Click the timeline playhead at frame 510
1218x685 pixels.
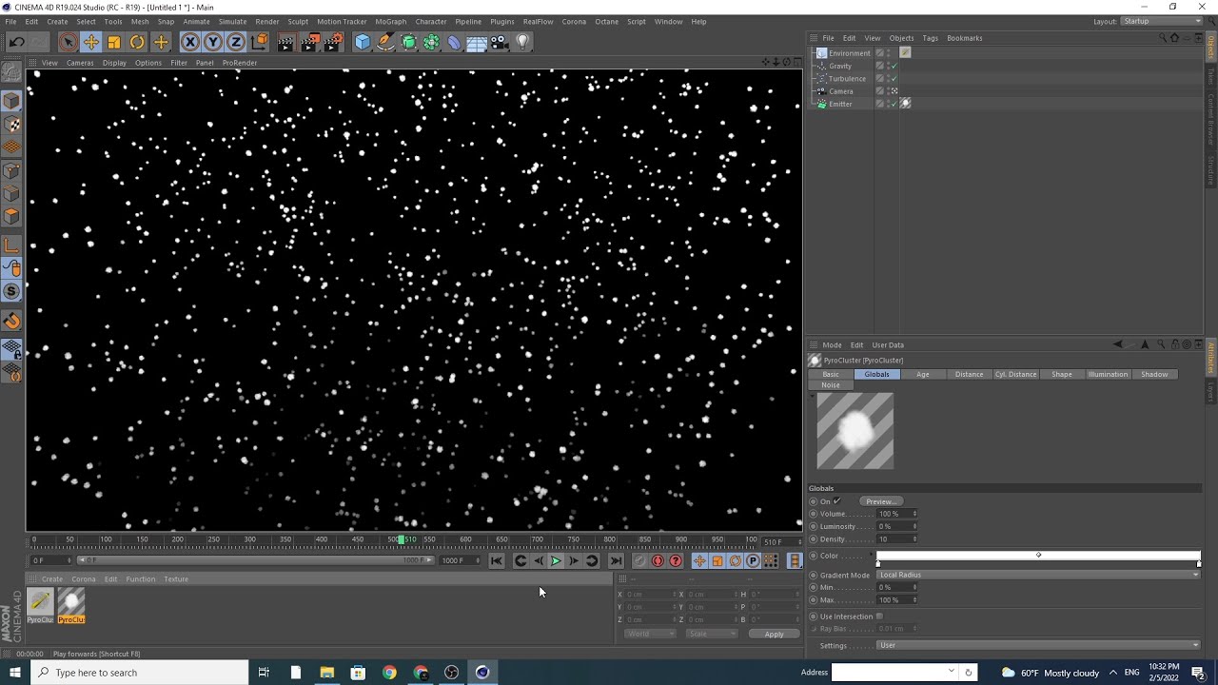point(401,540)
